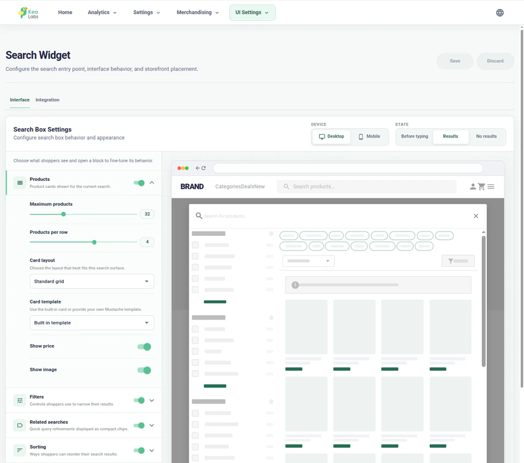Go to Home in the navbar
Image resolution: width=524 pixels, height=463 pixels.
point(65,13)
